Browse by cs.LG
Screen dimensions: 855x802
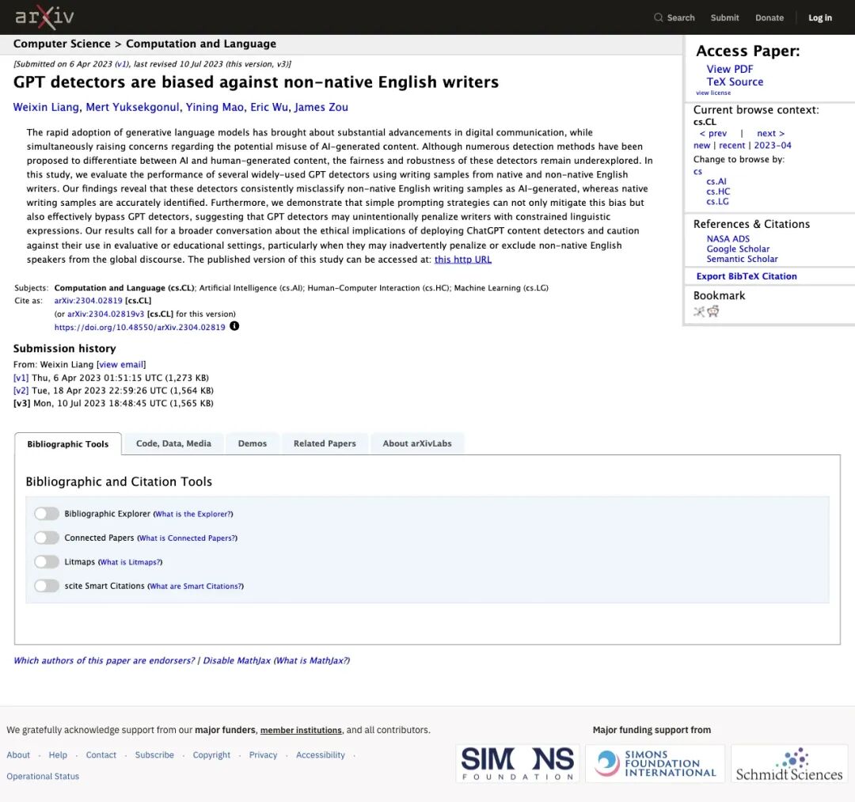(717, 201)
